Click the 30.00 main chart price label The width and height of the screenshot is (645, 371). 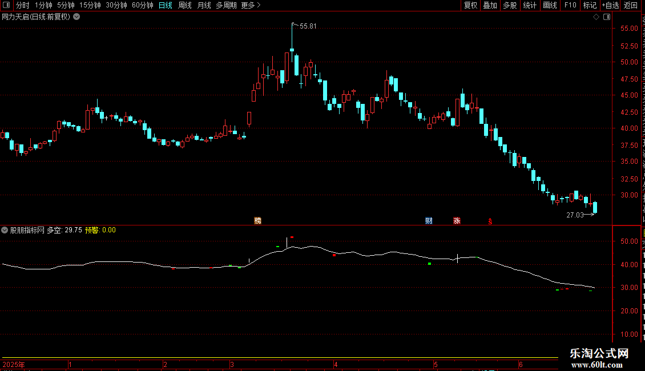point(630,195)
